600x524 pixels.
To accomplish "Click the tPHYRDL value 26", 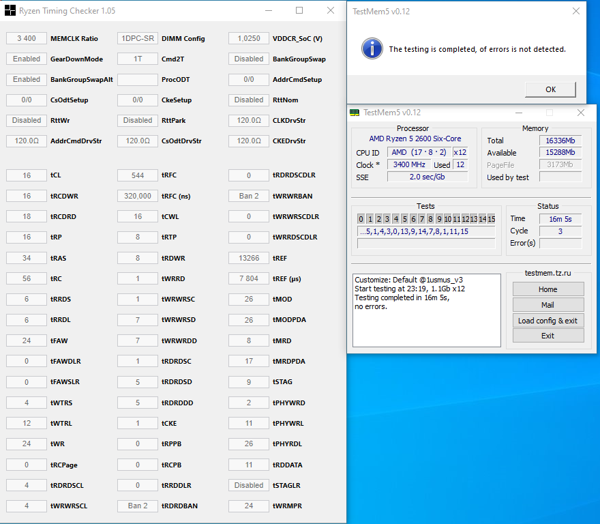I will coord(249,443).
